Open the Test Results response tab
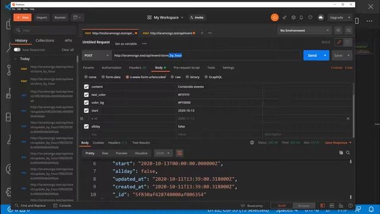The image size is (380, 214). (141, 143)
